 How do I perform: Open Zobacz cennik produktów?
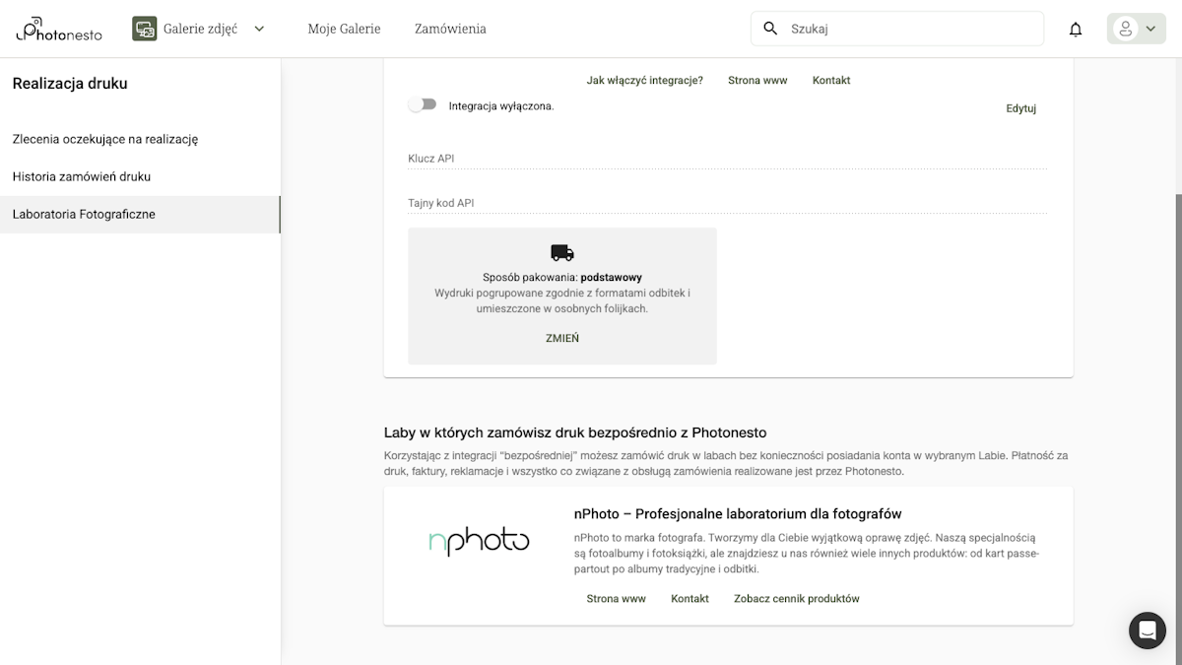795,598
